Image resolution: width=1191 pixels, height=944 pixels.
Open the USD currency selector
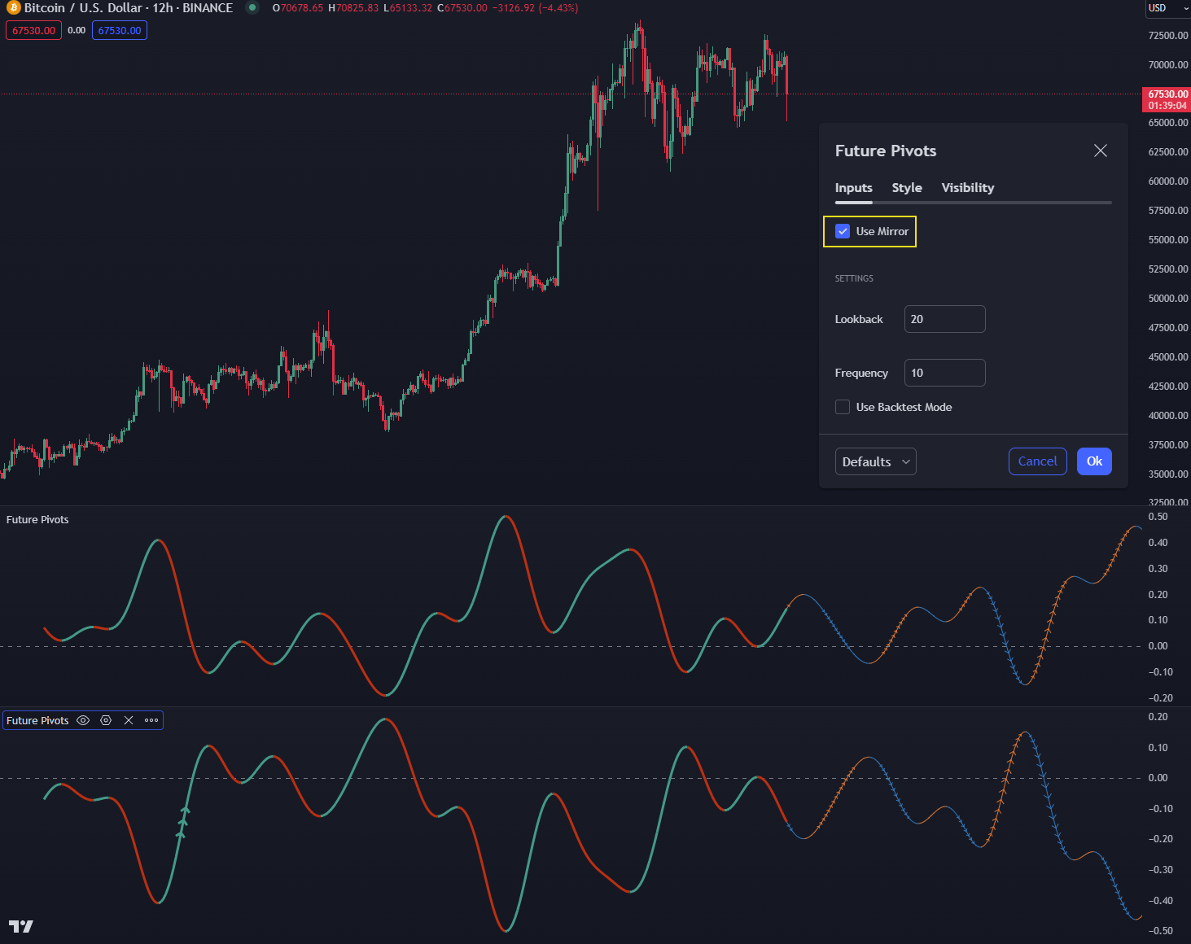point(1167,8)
